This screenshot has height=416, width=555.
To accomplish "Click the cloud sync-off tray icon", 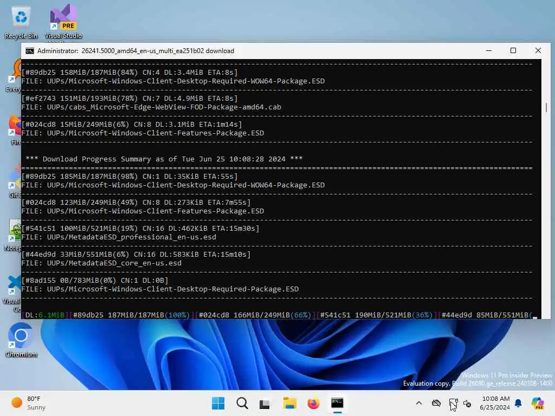I will 436,403.
